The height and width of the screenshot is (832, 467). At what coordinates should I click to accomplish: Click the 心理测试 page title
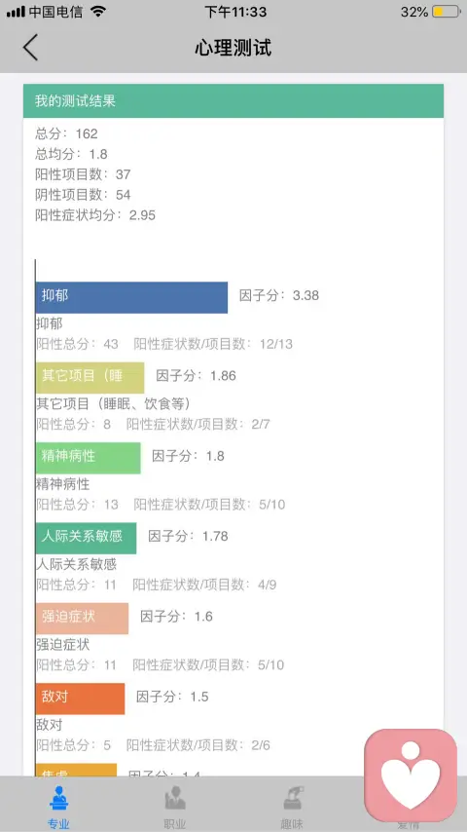(233, 48)
